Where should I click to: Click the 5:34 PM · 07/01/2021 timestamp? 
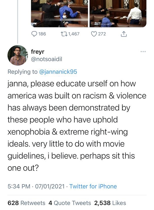tap(36, 186)
